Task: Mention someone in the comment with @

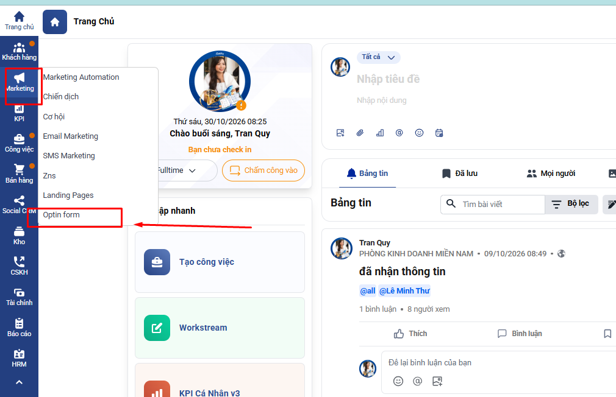Action: point(417,381)
